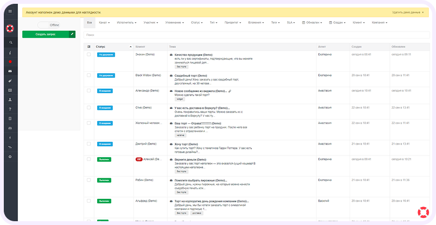Click the green Создать запрос button
The image size is (436, 225).
coord(48,34)
